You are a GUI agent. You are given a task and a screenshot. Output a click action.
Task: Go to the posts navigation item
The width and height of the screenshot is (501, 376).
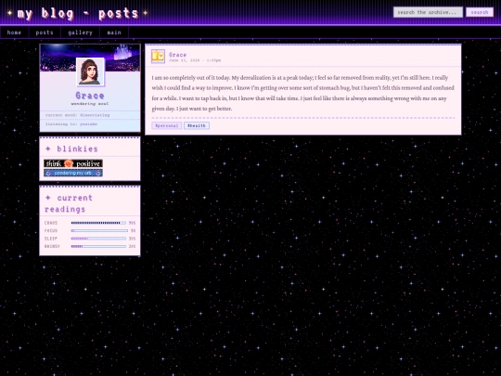coord(45,32)
